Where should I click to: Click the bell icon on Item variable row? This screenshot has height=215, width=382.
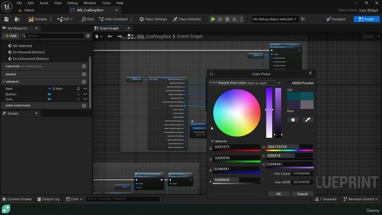tap(78, 88)
